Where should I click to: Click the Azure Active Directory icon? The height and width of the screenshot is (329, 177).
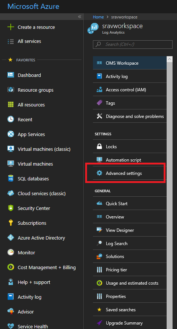(10, 238)
